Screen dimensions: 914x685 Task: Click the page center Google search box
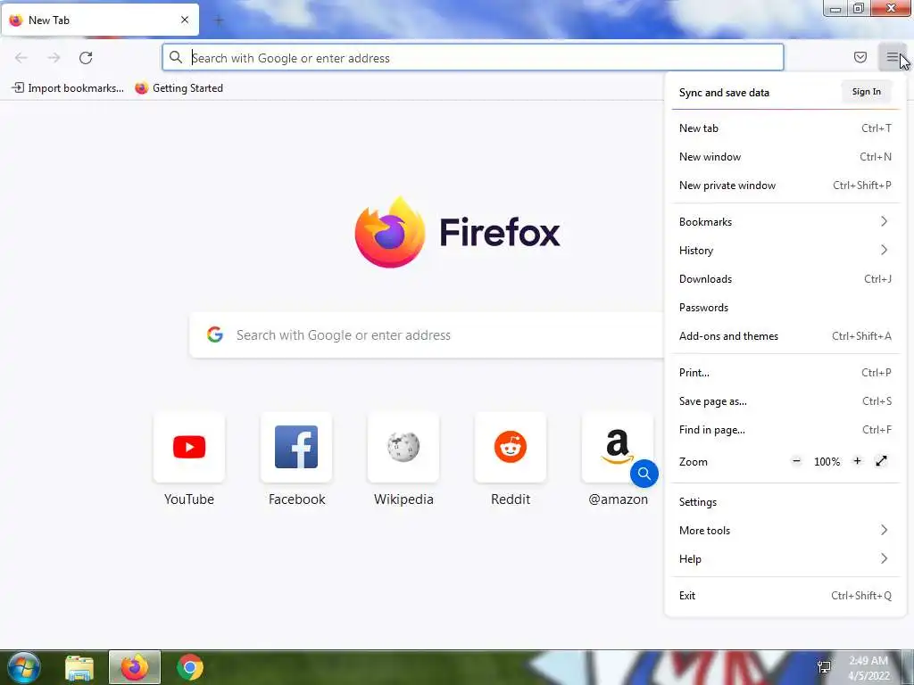[427, 335]
